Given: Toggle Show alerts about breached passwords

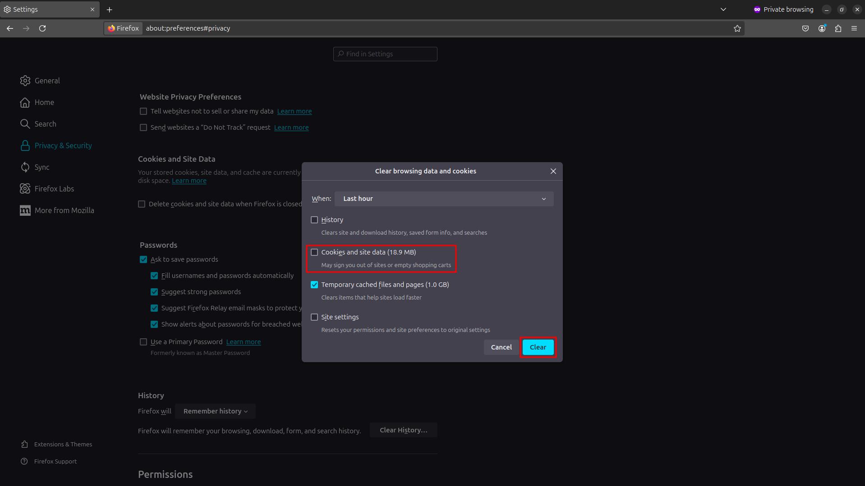Looking at the screenshot, I should tap(154, 324).
